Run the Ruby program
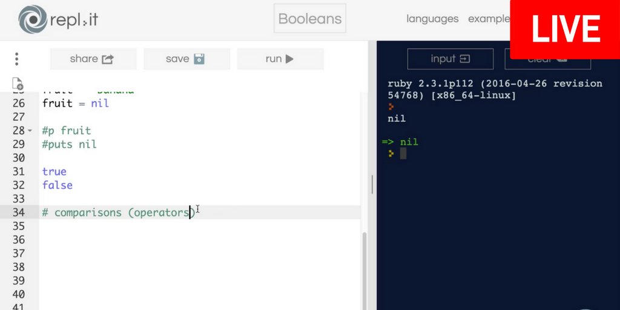The height and width of the screenshot is (310, 620). (280, 59)
